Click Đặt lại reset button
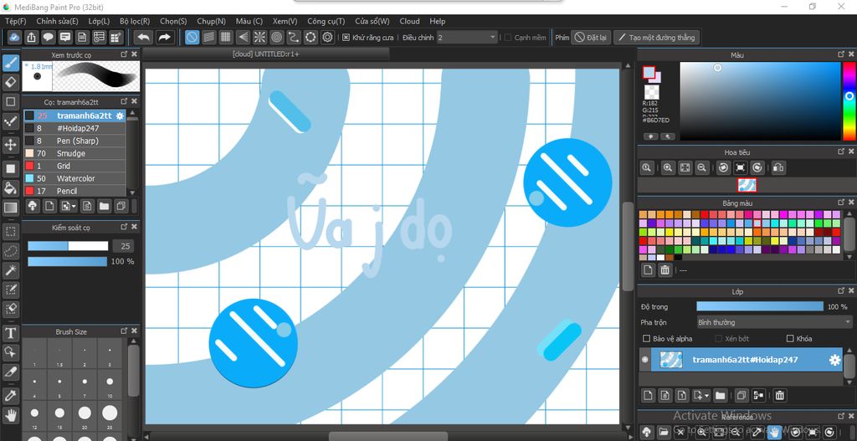 (591, 38)
